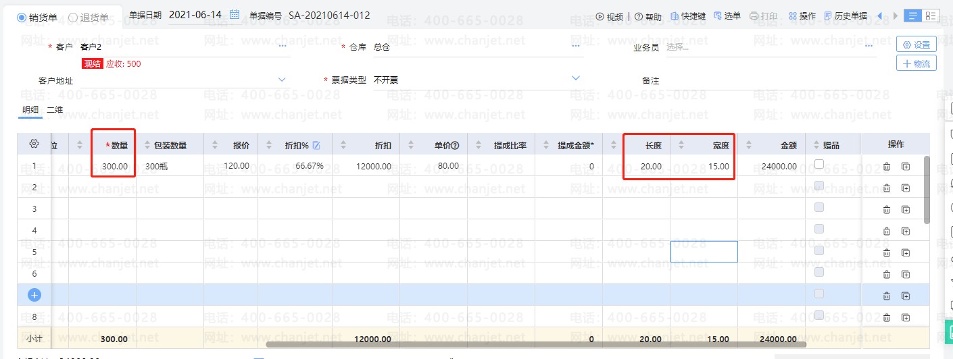Click the focused 宽度 cell in row 5

click(704, 252)
